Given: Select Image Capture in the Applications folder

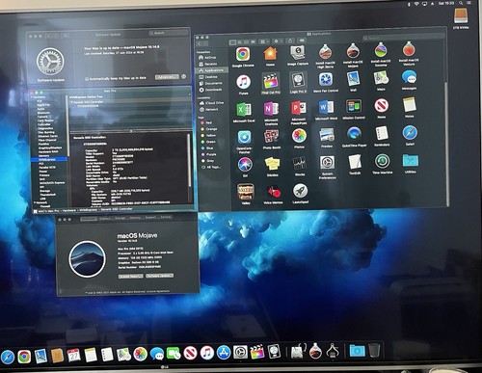Looking at the screenshot, I should pyautogui.click(x=298, y=53).
